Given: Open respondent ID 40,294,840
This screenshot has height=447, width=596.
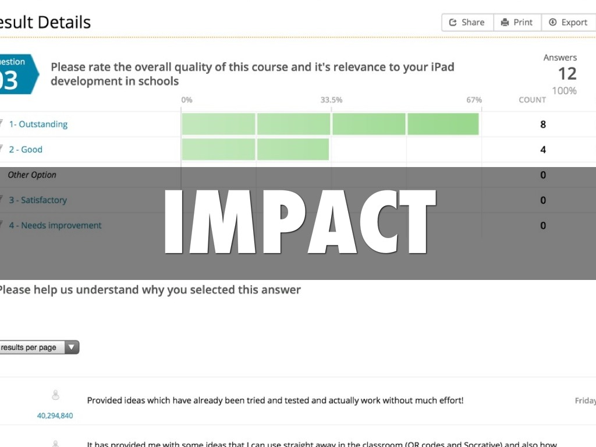Looking at the screenshot, I should point(55,416).
